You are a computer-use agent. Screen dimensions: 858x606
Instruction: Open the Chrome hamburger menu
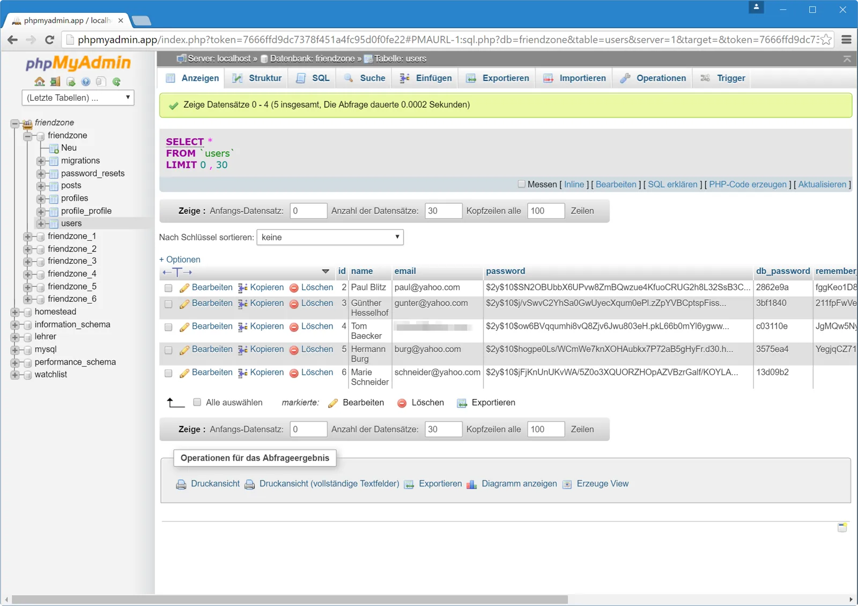tap(847, 39)
